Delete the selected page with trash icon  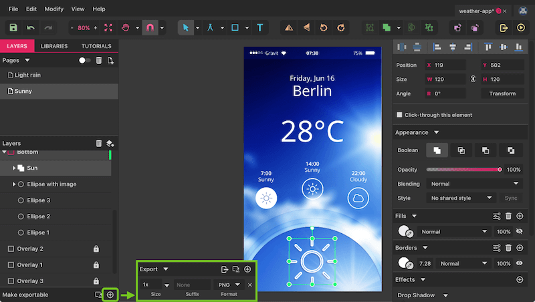pyautogui.click(x=99, y=61)
